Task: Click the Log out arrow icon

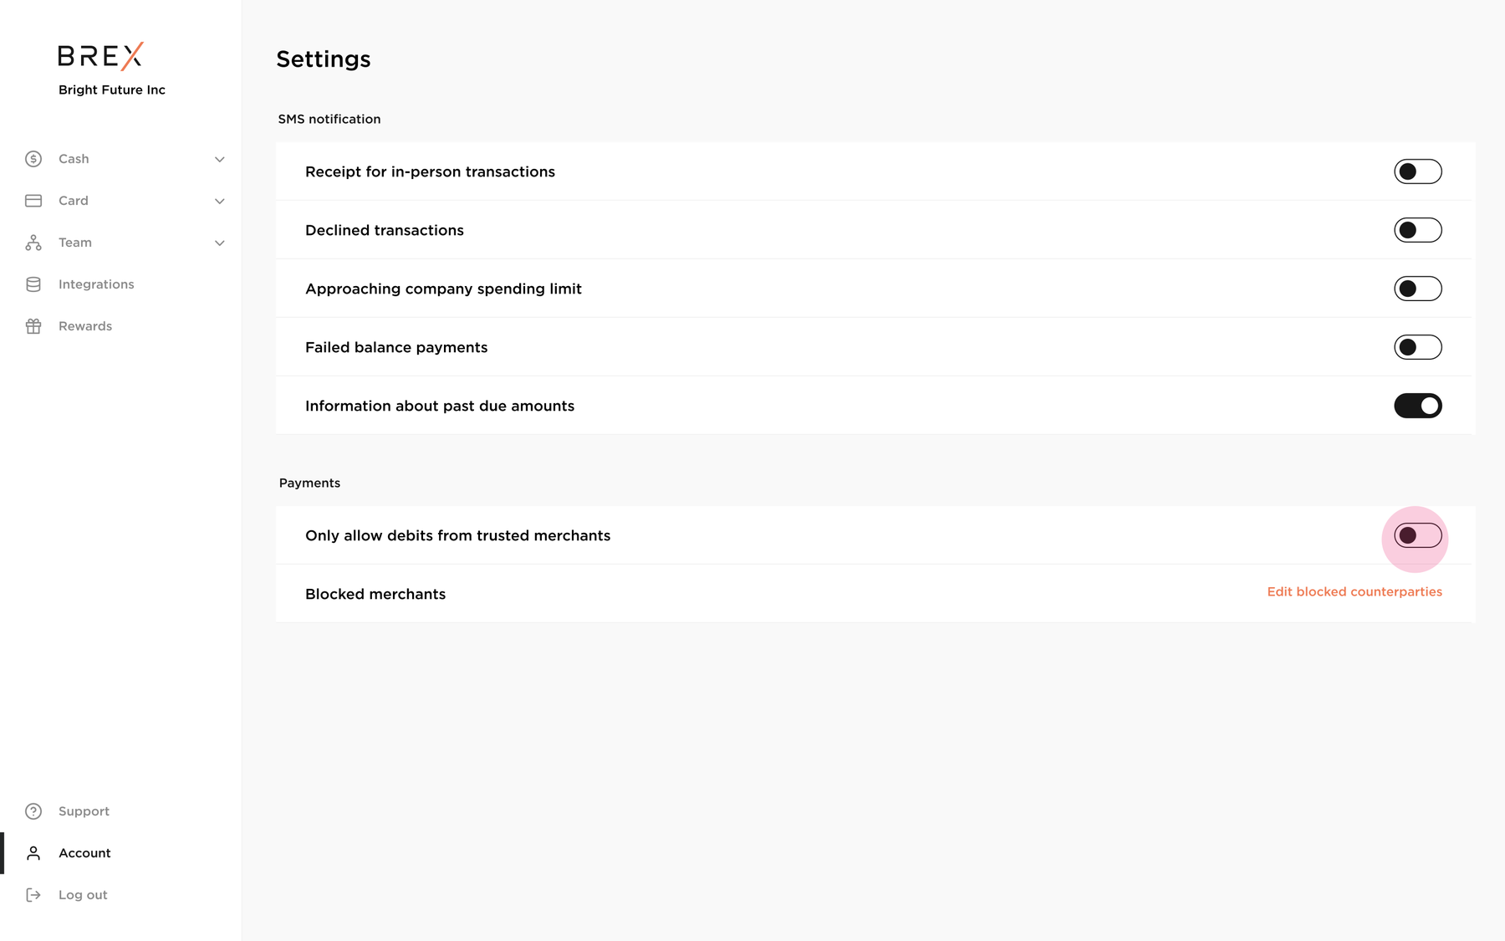Action: click(x=33, y=895)
